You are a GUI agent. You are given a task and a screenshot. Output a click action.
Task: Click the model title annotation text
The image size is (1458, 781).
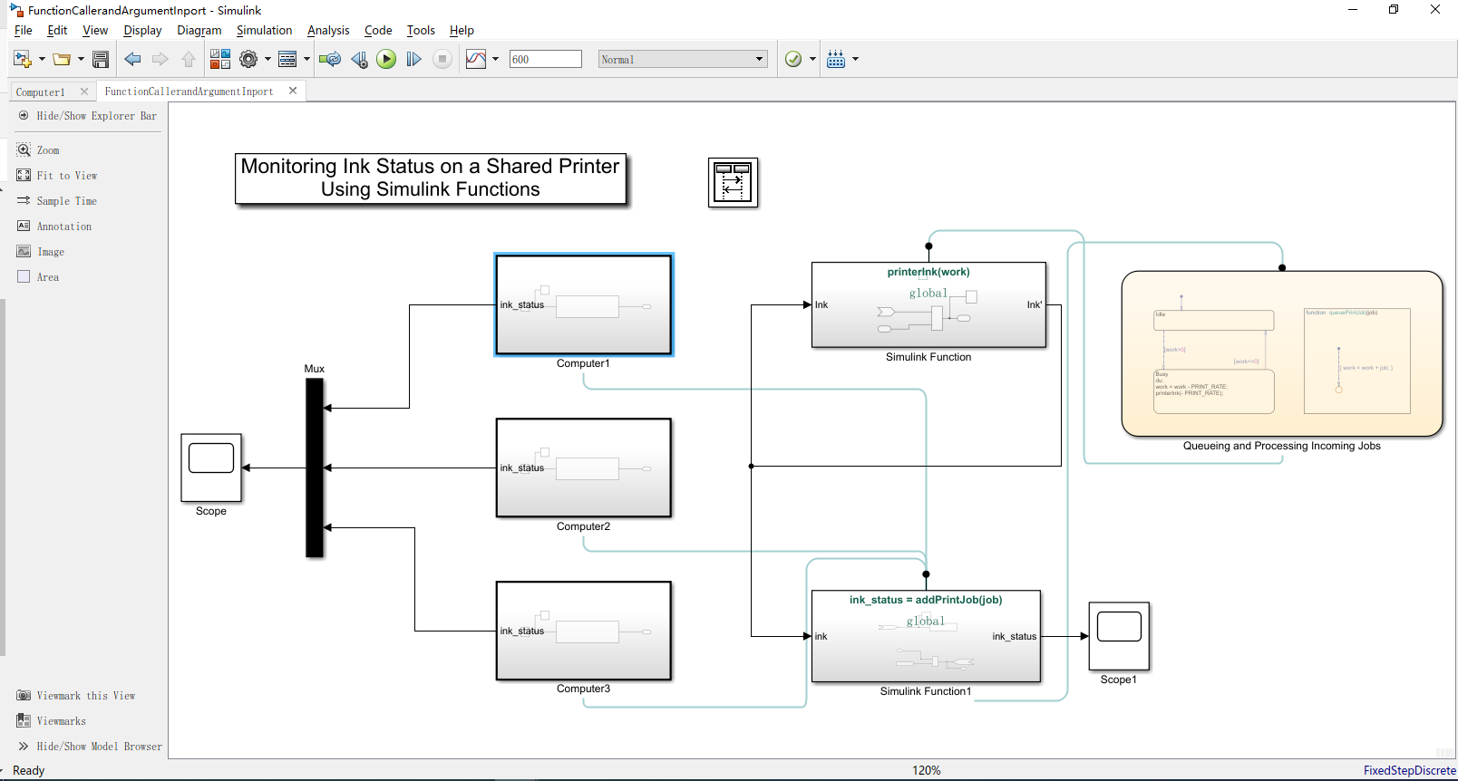coord(431,178)
